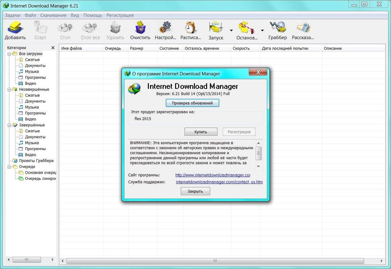Select Документы under Завершённые

[x=35, y=137]
